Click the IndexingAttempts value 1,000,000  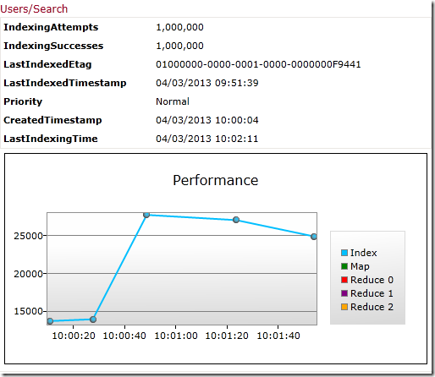(179, 27)
